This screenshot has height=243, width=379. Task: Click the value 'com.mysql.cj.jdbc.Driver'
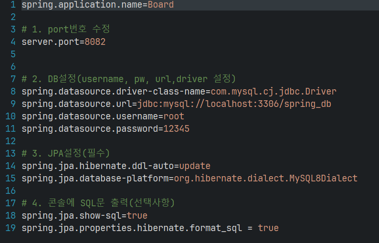(274, 92)
